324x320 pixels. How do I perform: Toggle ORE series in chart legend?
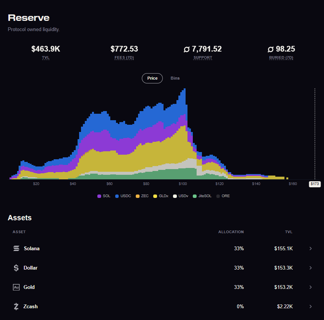223,196
